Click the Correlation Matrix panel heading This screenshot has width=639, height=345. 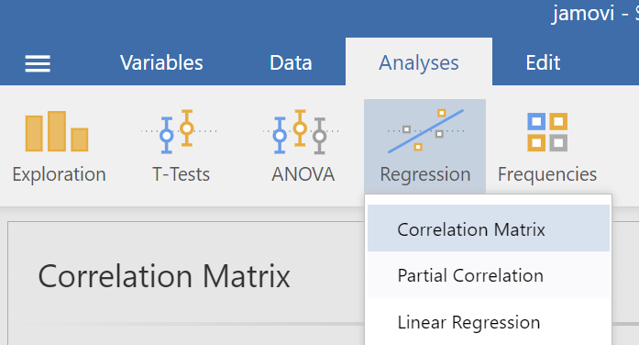point(164,276)
